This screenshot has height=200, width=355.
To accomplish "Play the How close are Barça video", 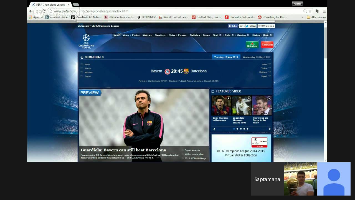I will 262,105.
